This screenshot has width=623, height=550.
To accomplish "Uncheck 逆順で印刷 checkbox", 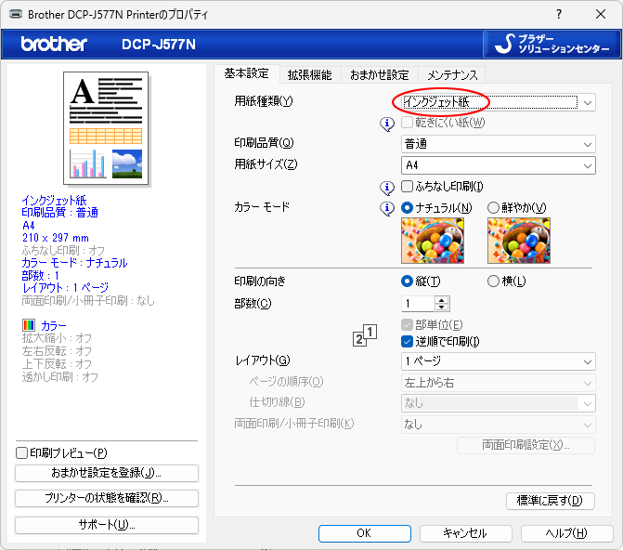I will [407, 341].
